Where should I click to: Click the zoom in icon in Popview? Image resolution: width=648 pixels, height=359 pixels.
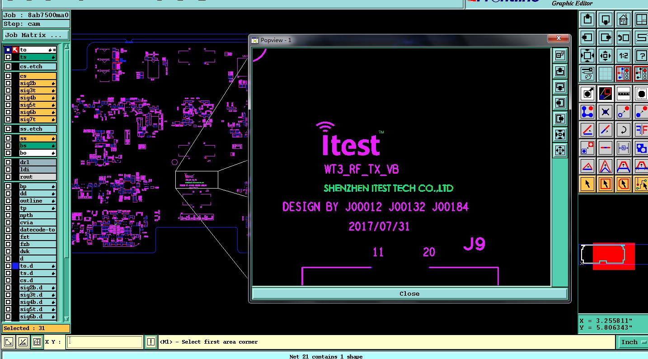click(560, 134)
